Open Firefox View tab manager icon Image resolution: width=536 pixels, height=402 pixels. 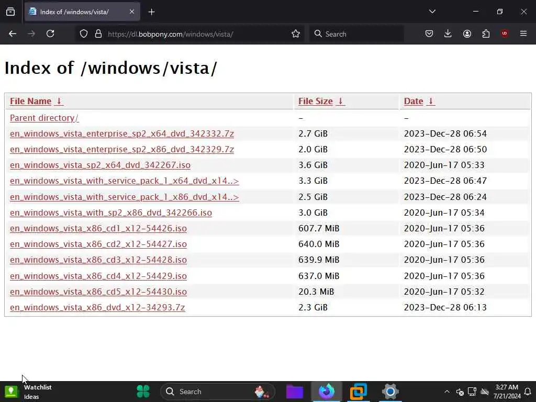pyautogui.click(x=10, y=12)
